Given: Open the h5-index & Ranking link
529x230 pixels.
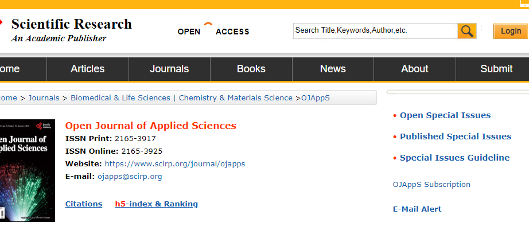Looking at the screenshot, I should [x=156, y=204].
